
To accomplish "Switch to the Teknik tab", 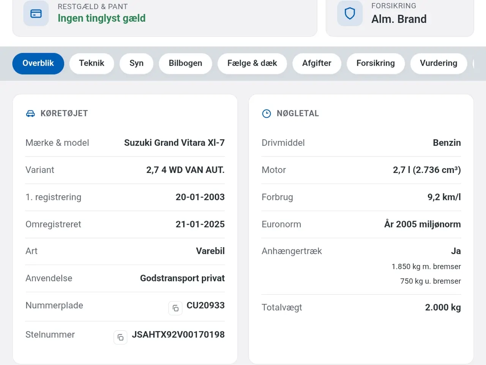I will click(x=92, y=63).
